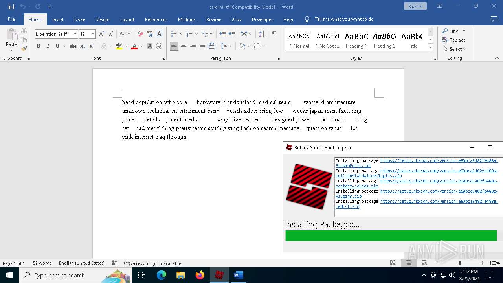
Task: Click the Replace button in Editing group
Action: click(x=454, y=40)
